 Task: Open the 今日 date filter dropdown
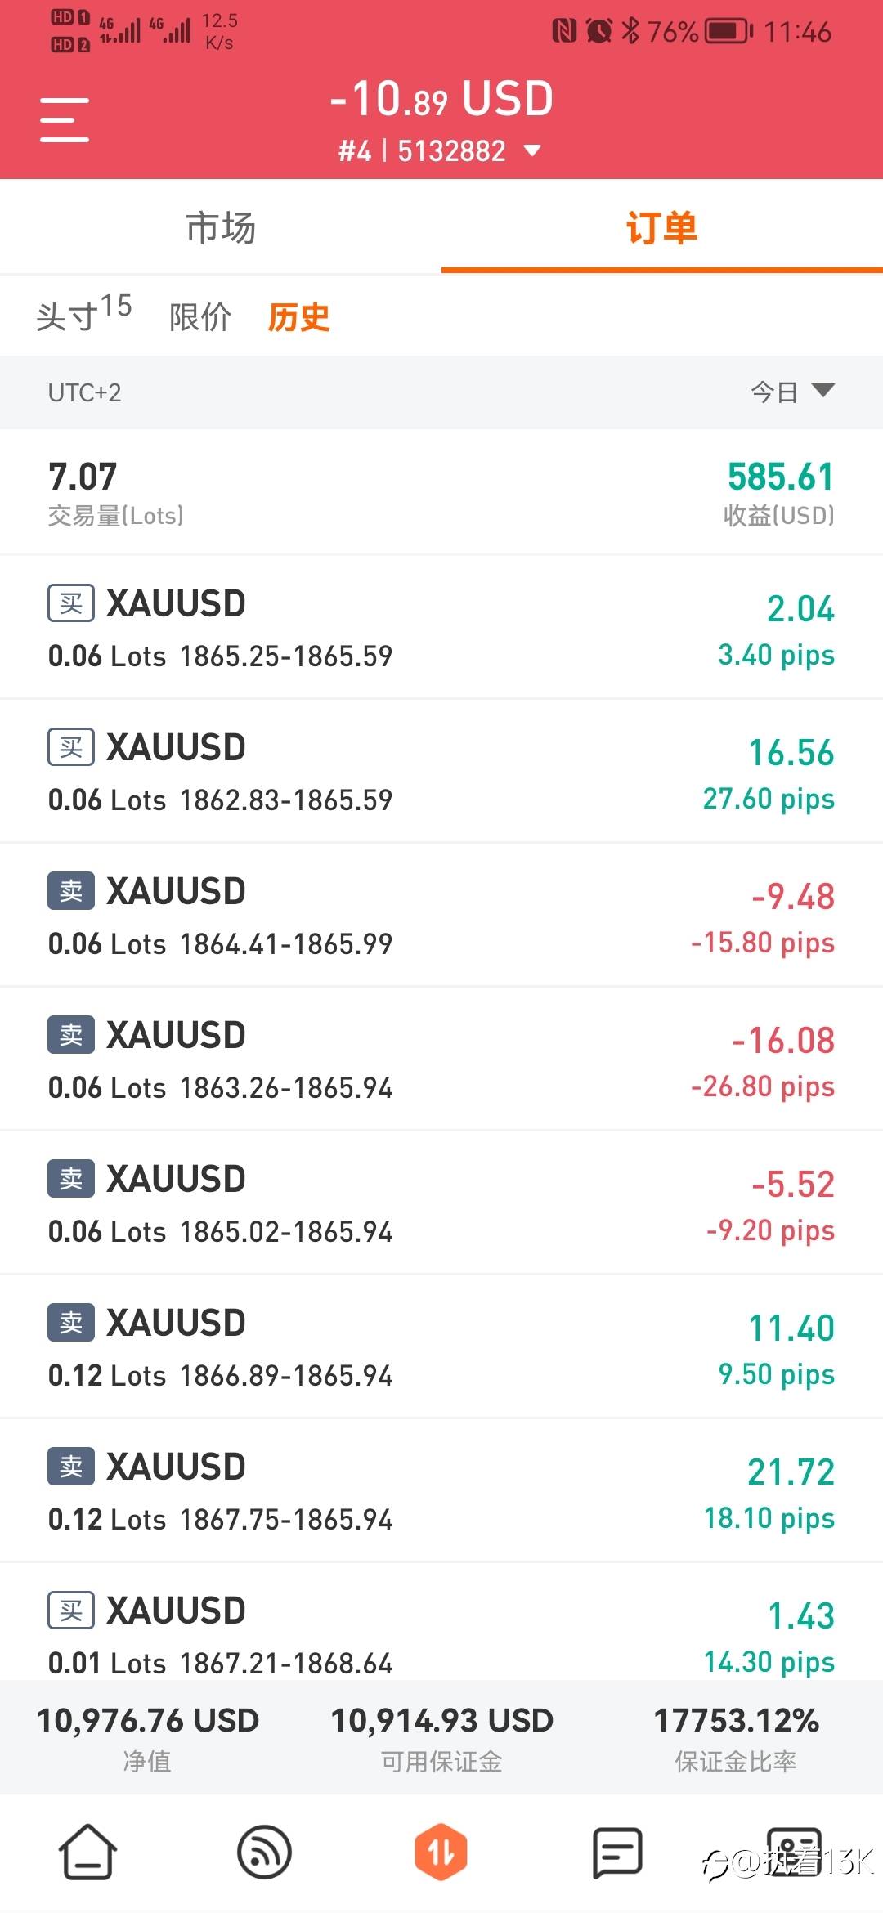(x=774, y=392)
